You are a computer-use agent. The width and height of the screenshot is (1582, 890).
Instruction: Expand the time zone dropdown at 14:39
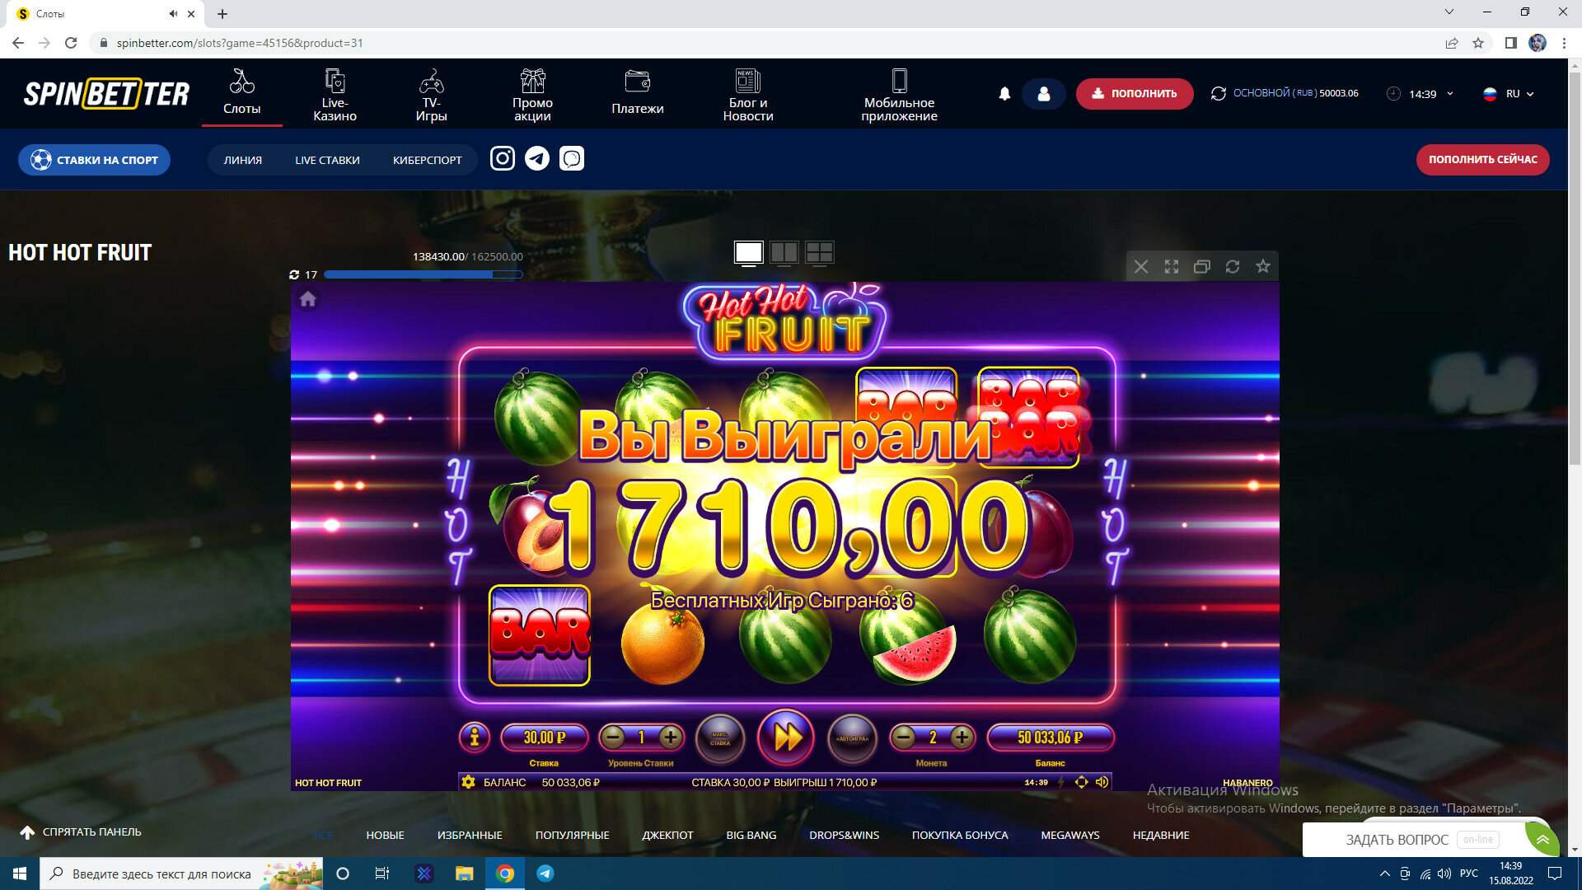(1420, 94)
